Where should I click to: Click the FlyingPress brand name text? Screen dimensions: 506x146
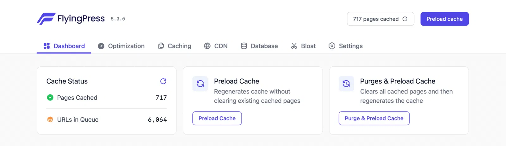tap(81, 19)
